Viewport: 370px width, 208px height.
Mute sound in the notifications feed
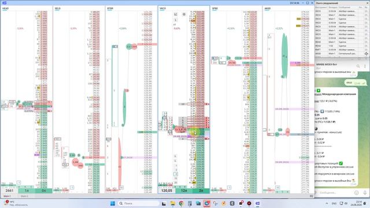(366, 54)
